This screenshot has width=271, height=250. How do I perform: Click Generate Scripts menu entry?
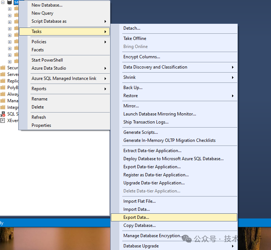click(x=141, y=132)
